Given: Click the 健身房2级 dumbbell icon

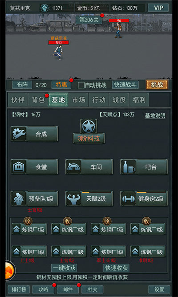Looking at the screenshot, I should [128, 198].
